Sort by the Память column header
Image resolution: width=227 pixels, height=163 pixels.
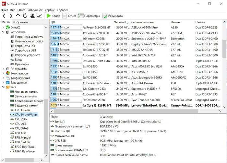pyautogui.click(x=208, y=22)
